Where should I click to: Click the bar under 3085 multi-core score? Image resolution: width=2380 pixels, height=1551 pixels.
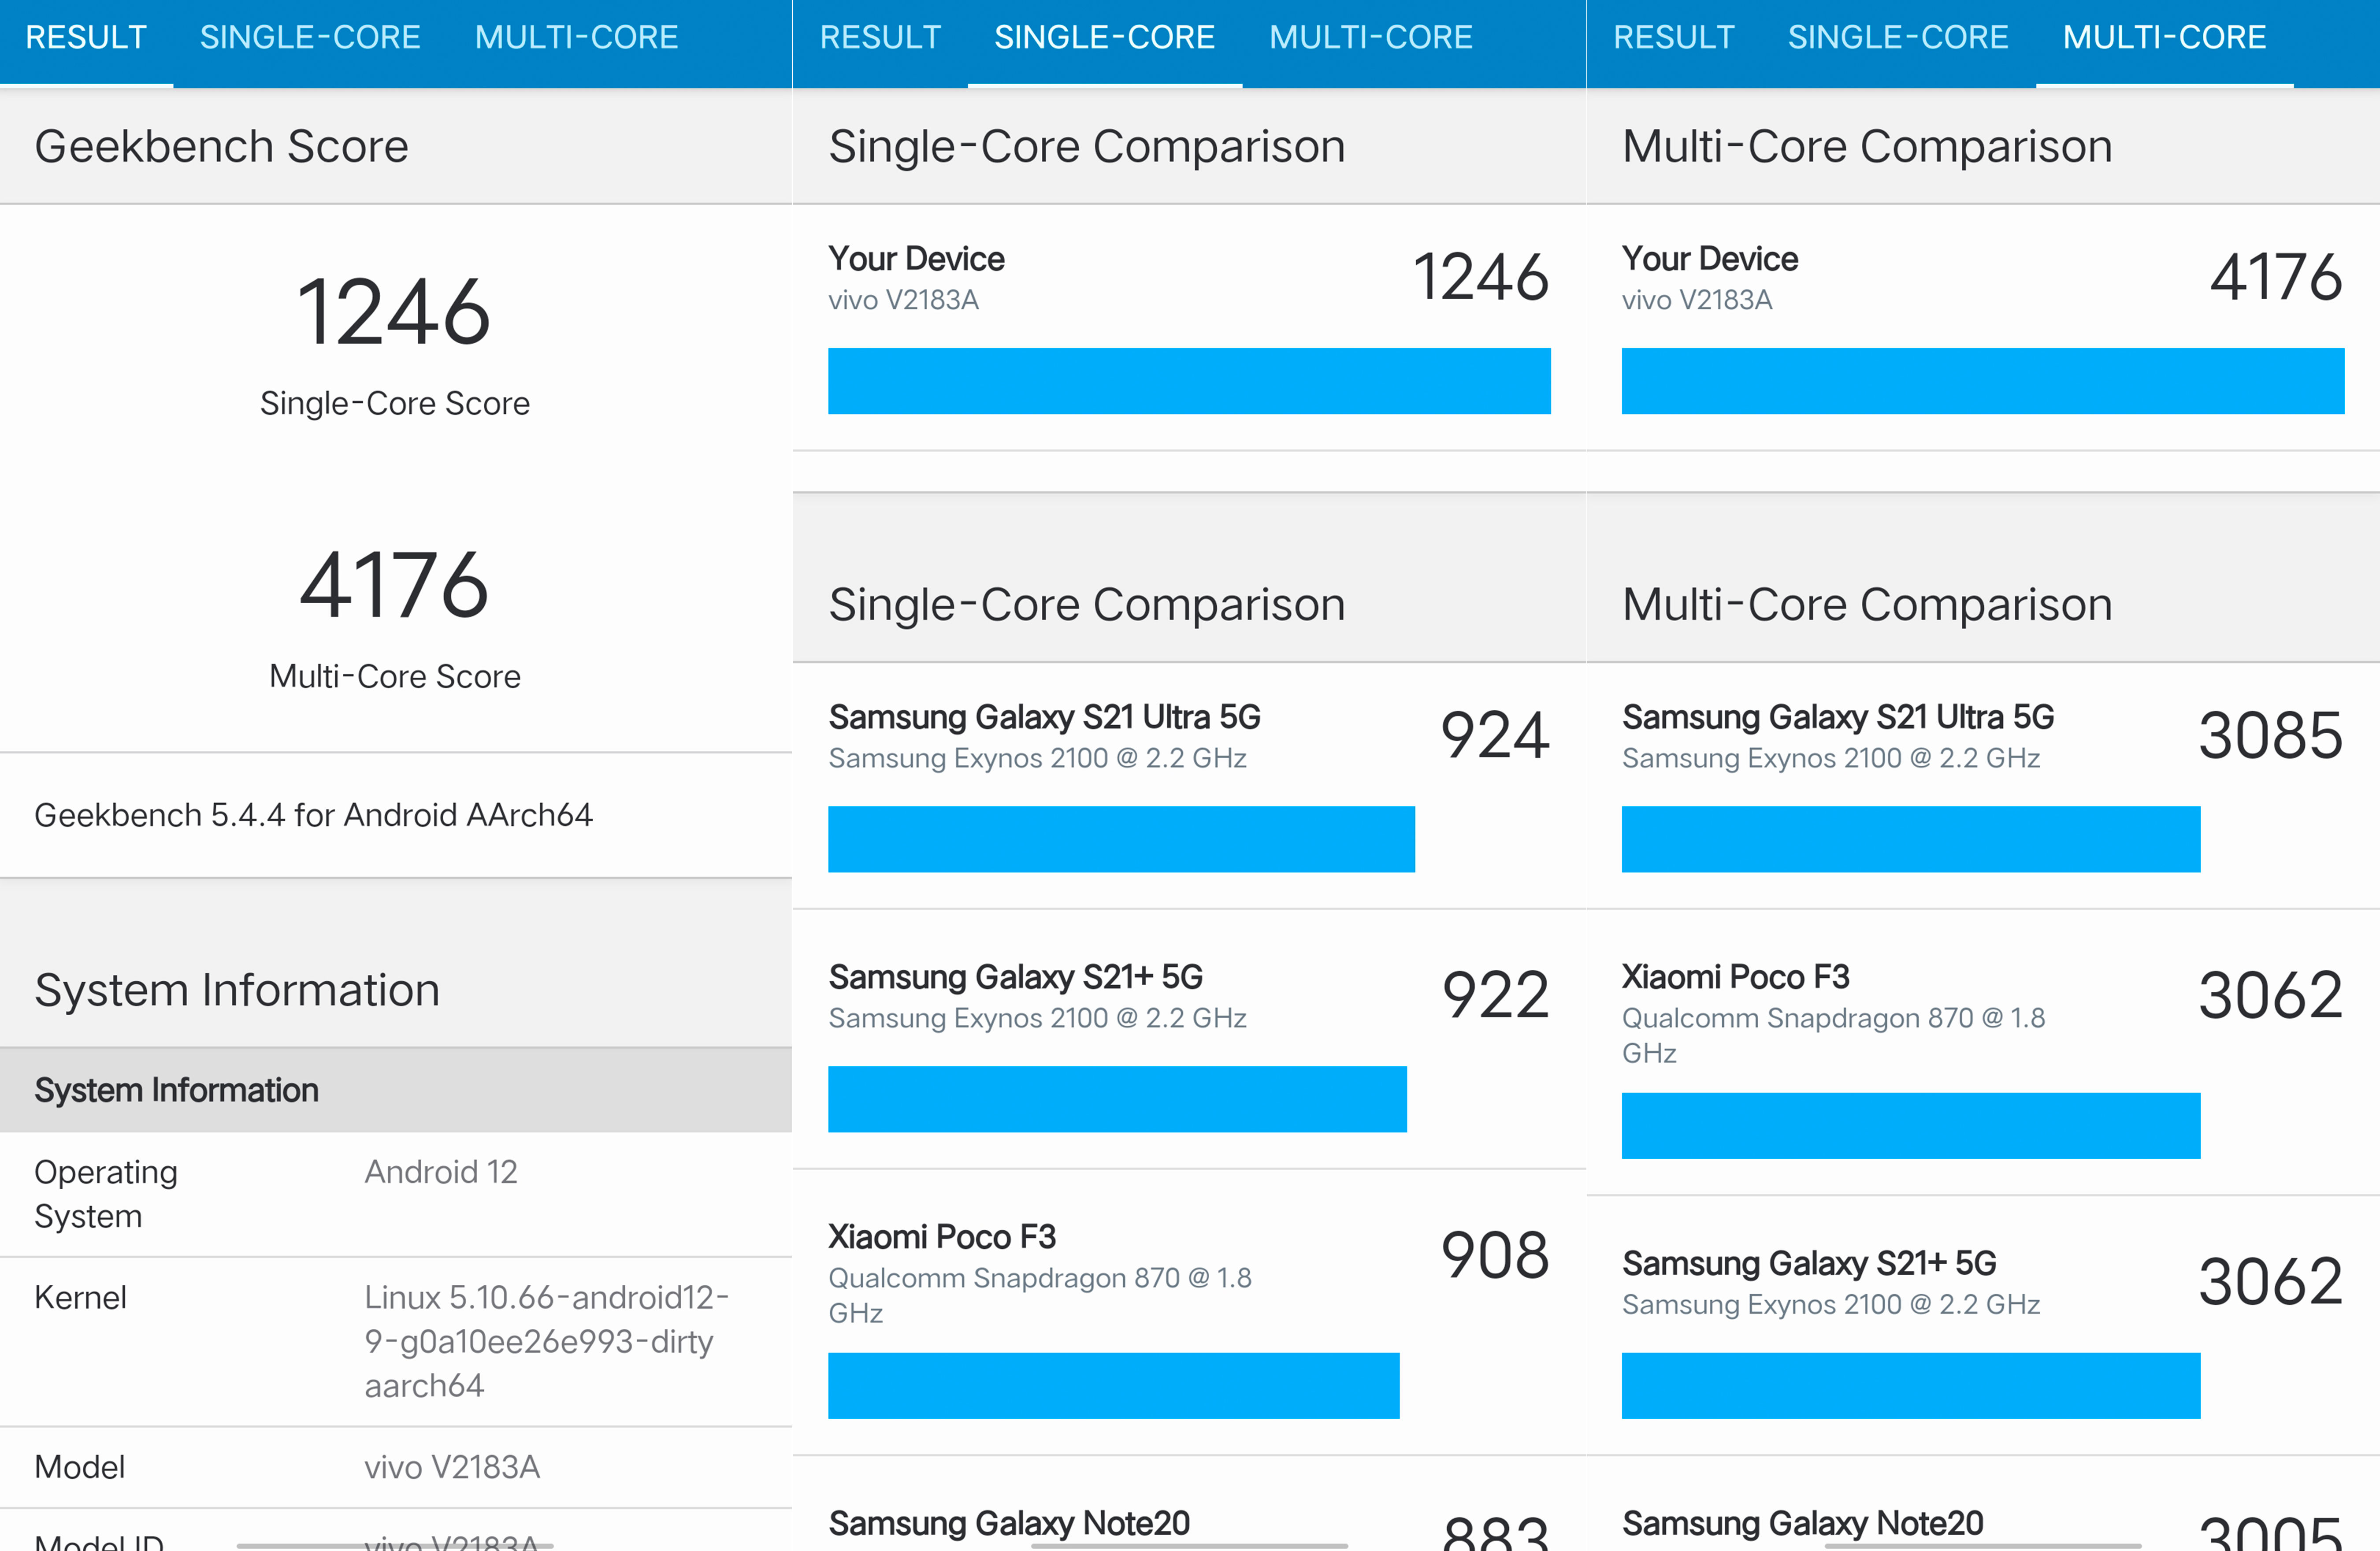[x=1911, y=839]
